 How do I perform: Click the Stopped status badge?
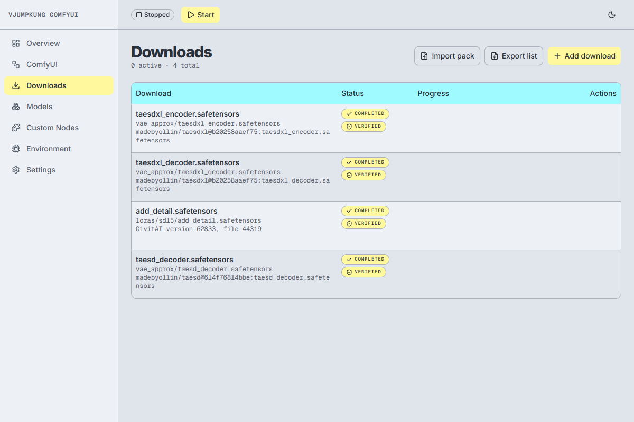click(x=153, y=15)
